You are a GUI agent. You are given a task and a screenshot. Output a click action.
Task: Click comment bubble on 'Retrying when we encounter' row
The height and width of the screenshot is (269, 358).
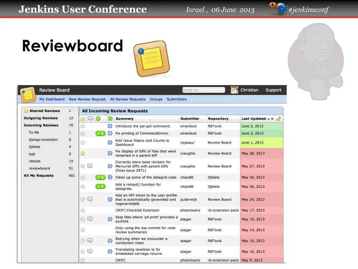coord(90,241)
